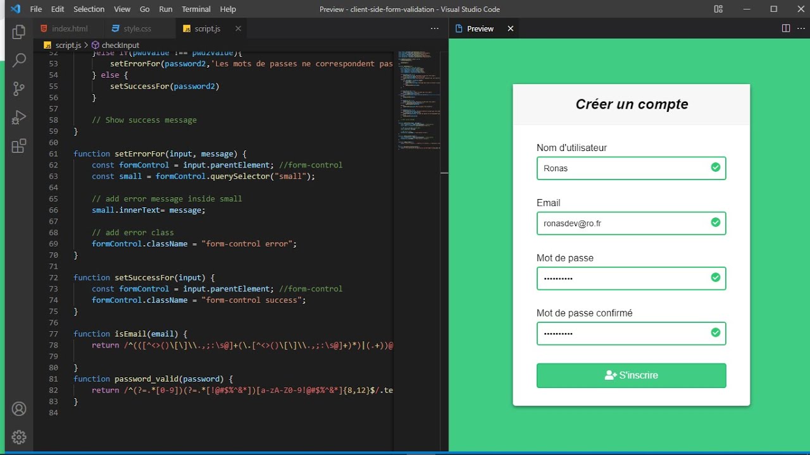Click the check icon in Mot de passe field
This screenshot has height=455, width=810.
[x=715, y=277]
